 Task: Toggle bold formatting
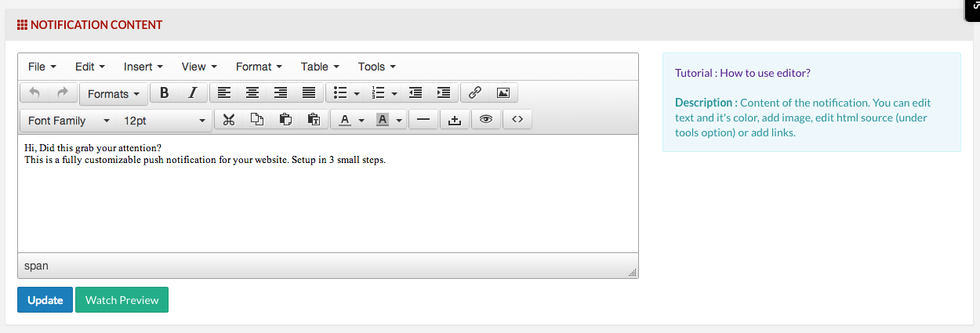pyautogui.click(x=165, y=93)
